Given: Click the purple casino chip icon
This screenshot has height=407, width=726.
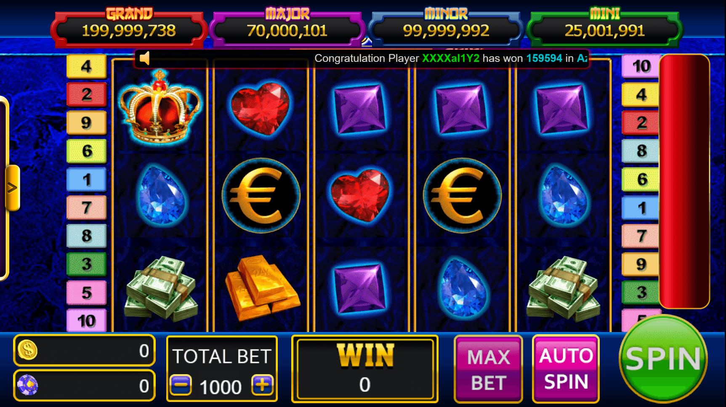Looking at the screenshot, I should (x=28, y=385).
